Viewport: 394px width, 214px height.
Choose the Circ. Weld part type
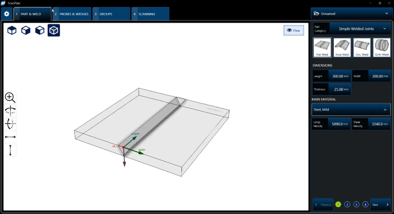pyautogui.click(x=362, y=47)
